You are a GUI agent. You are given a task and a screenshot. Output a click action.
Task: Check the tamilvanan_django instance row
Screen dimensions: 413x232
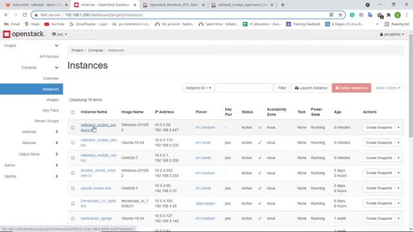coord(73,219)
